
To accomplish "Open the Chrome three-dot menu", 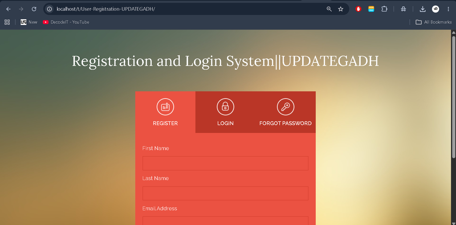I will coord(448,9).
